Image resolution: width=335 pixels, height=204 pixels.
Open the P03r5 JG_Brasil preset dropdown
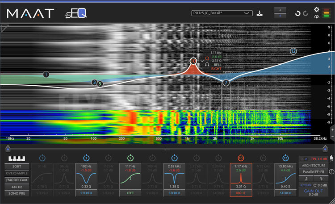(x=222, y=13)
